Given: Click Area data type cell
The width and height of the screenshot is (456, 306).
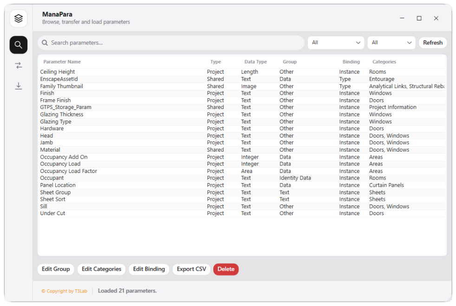Looking at the screenshot, I should (x=247, y=171).
